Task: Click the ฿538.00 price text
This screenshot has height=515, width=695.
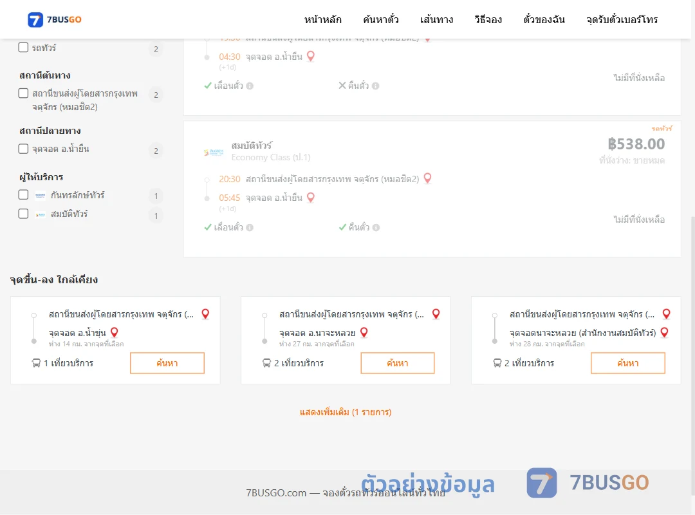Action: pyautogui.click(x=636, y=144)
